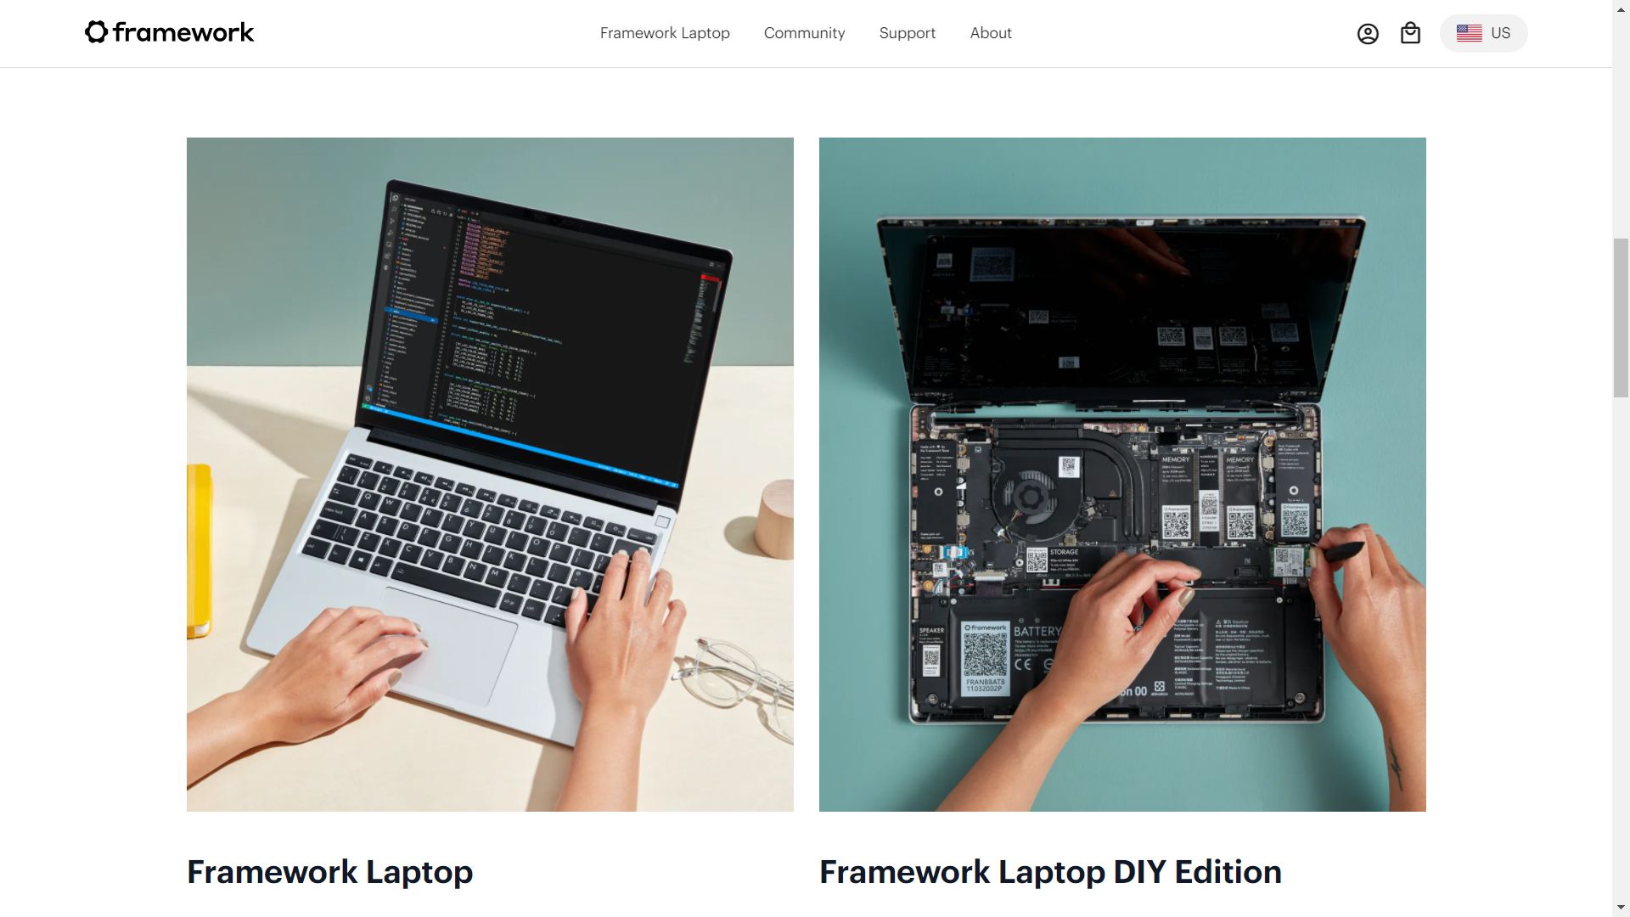Open the Community navigation menu item
1630x917 pixels.
(x=804, y=32)
